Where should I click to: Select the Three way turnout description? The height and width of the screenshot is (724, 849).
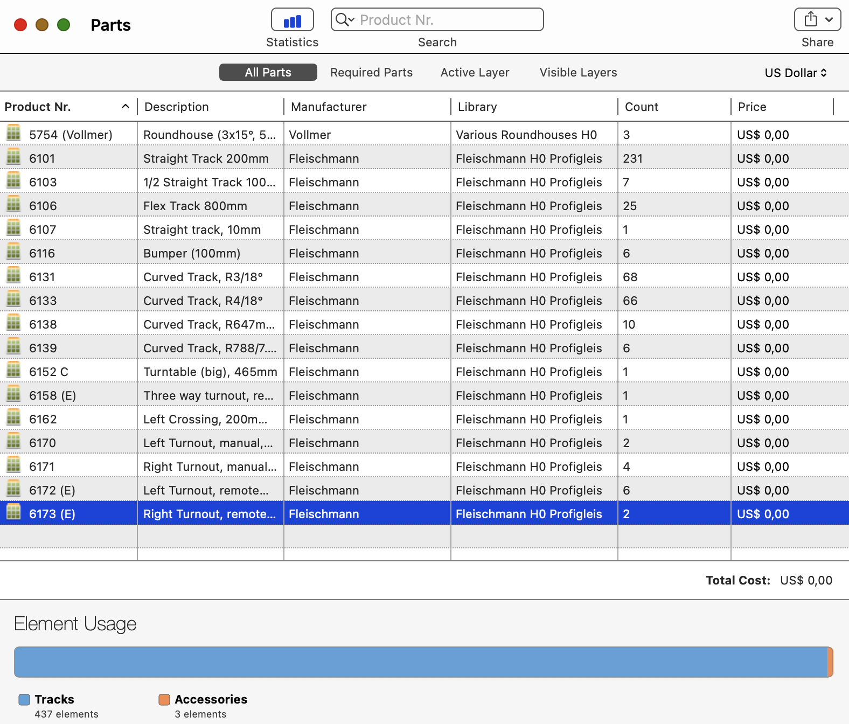(208, 395)
